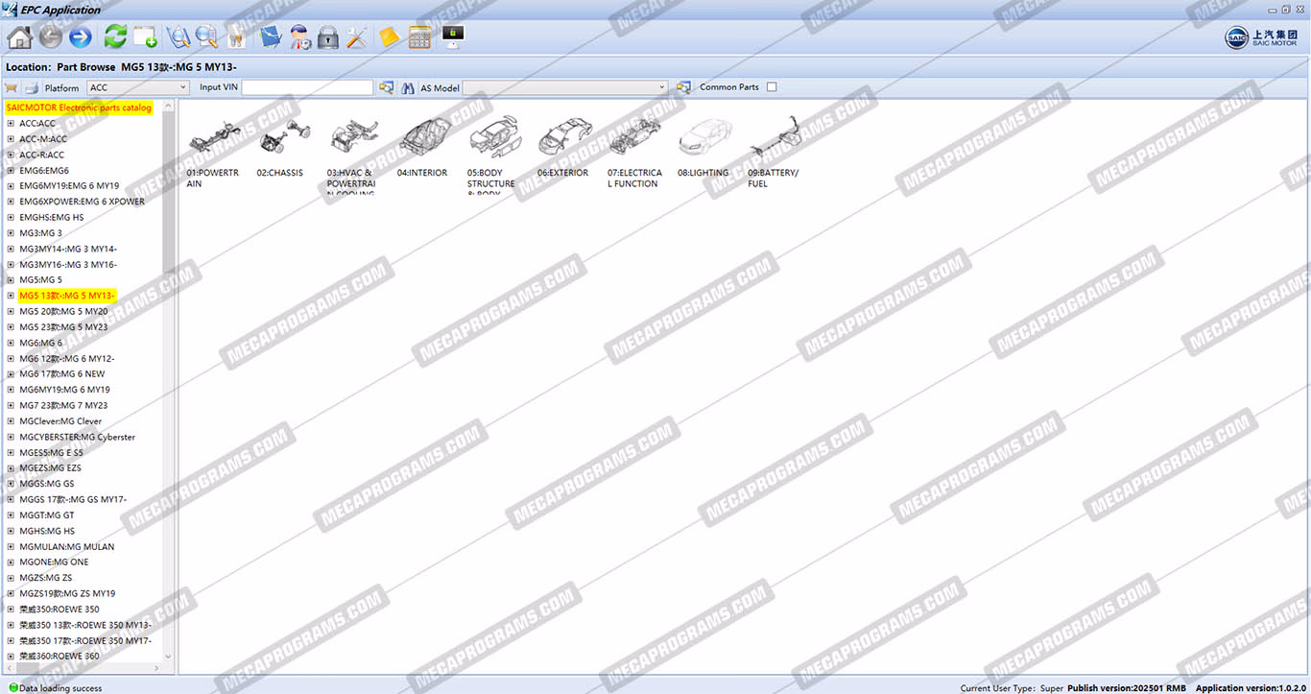
Task: Open the calculator icon
Action: [419, 37]
